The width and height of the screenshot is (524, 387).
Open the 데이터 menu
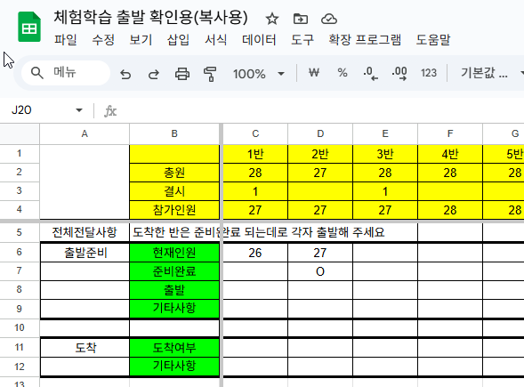pos(259,40)
